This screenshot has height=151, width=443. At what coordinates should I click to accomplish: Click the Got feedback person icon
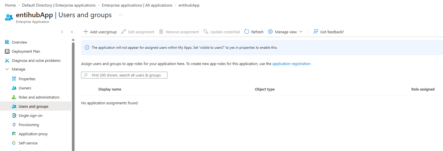click(x=316, y=32)
